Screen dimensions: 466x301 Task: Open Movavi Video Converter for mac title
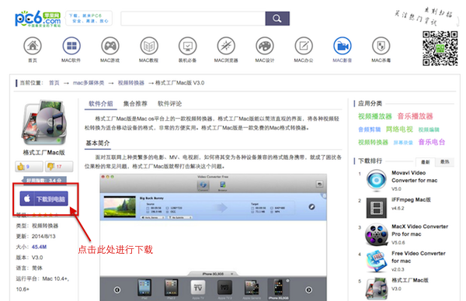[414, 177]
